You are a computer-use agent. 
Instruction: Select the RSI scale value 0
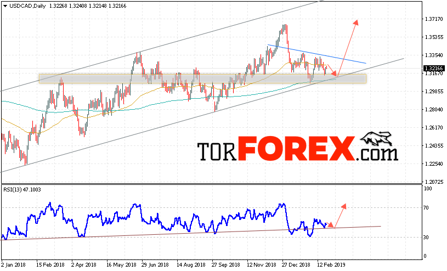point(425,256)
